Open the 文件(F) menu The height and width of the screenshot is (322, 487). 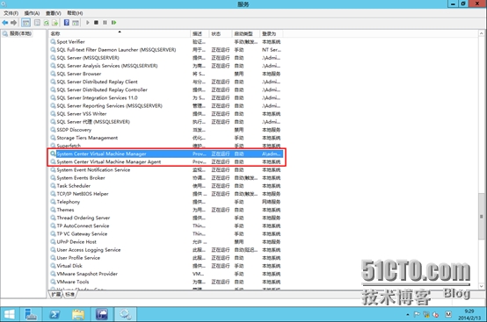tap(11, 13)
